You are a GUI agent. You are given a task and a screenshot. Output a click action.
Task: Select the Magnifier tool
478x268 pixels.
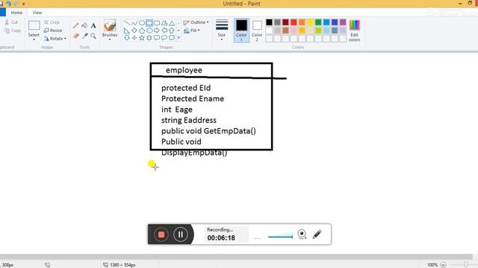pos(93,36)
